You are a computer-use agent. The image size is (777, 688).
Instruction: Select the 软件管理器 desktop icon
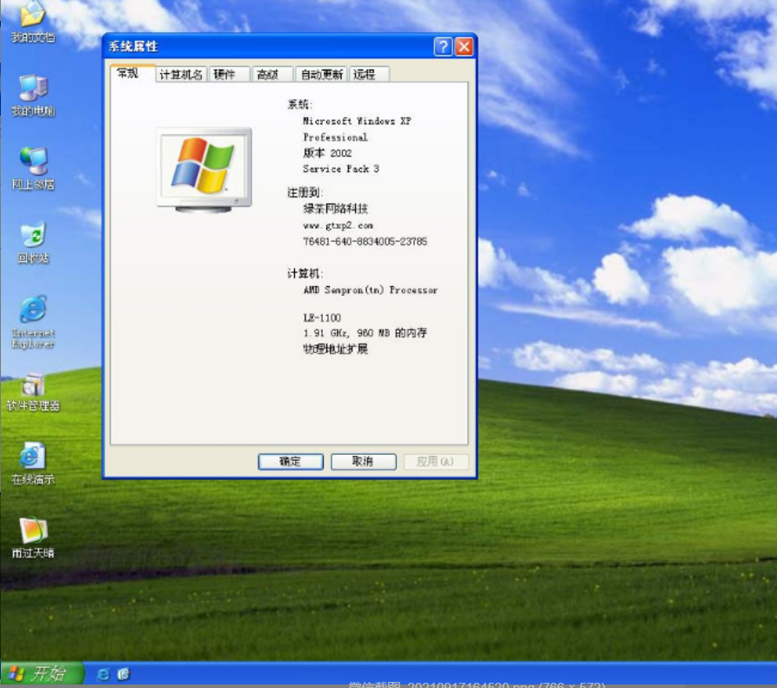pyautogui.click(x=33, y=392)
